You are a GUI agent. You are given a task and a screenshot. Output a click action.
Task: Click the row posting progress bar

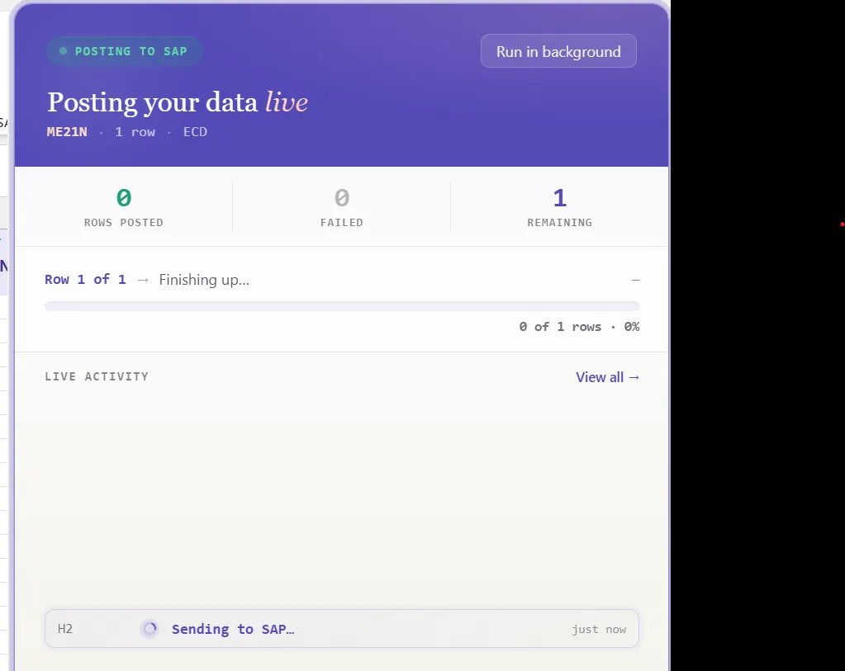[342, 306]
